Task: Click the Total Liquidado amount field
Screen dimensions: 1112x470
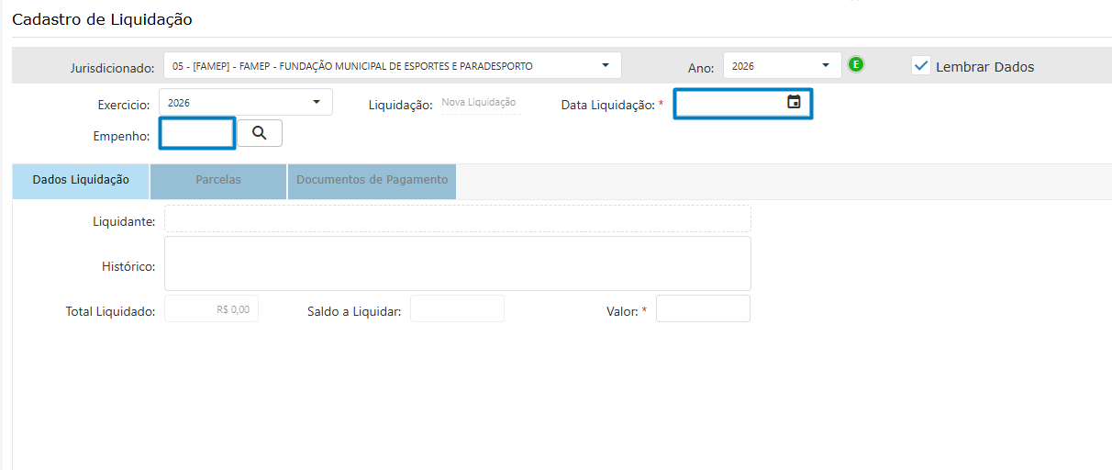Action: tap(211, 309)
